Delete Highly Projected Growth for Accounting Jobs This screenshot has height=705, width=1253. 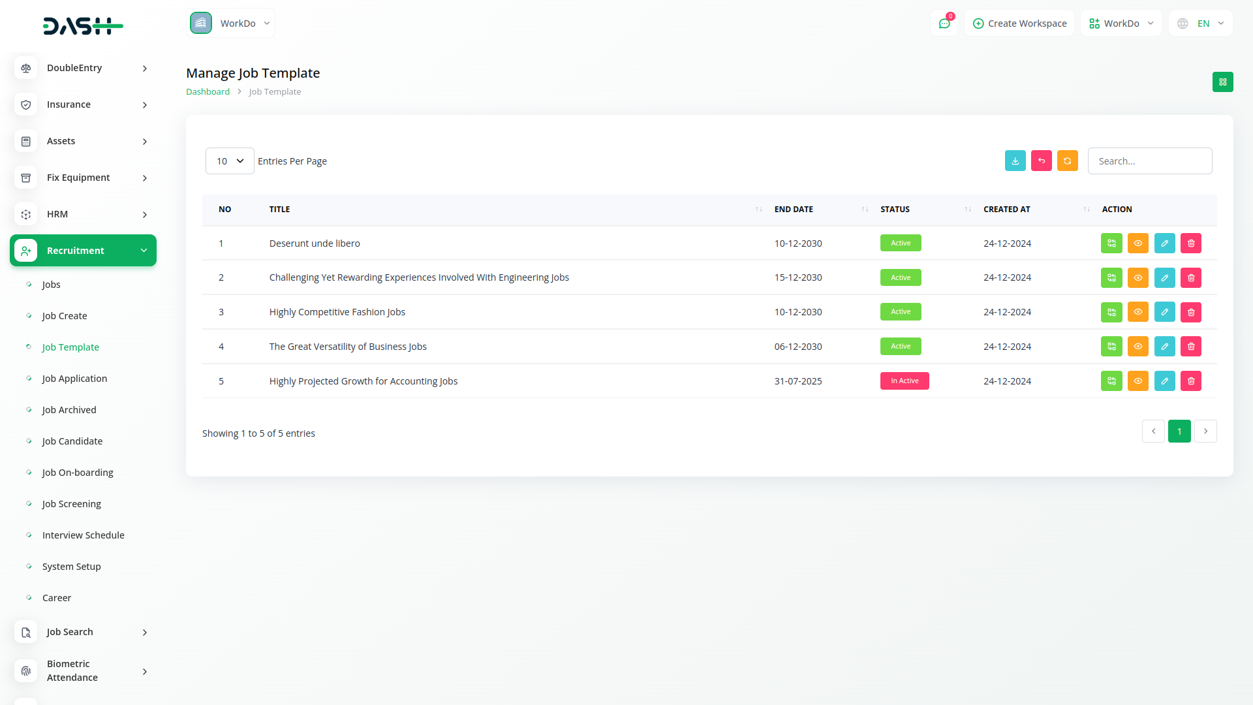point(1191,381)
